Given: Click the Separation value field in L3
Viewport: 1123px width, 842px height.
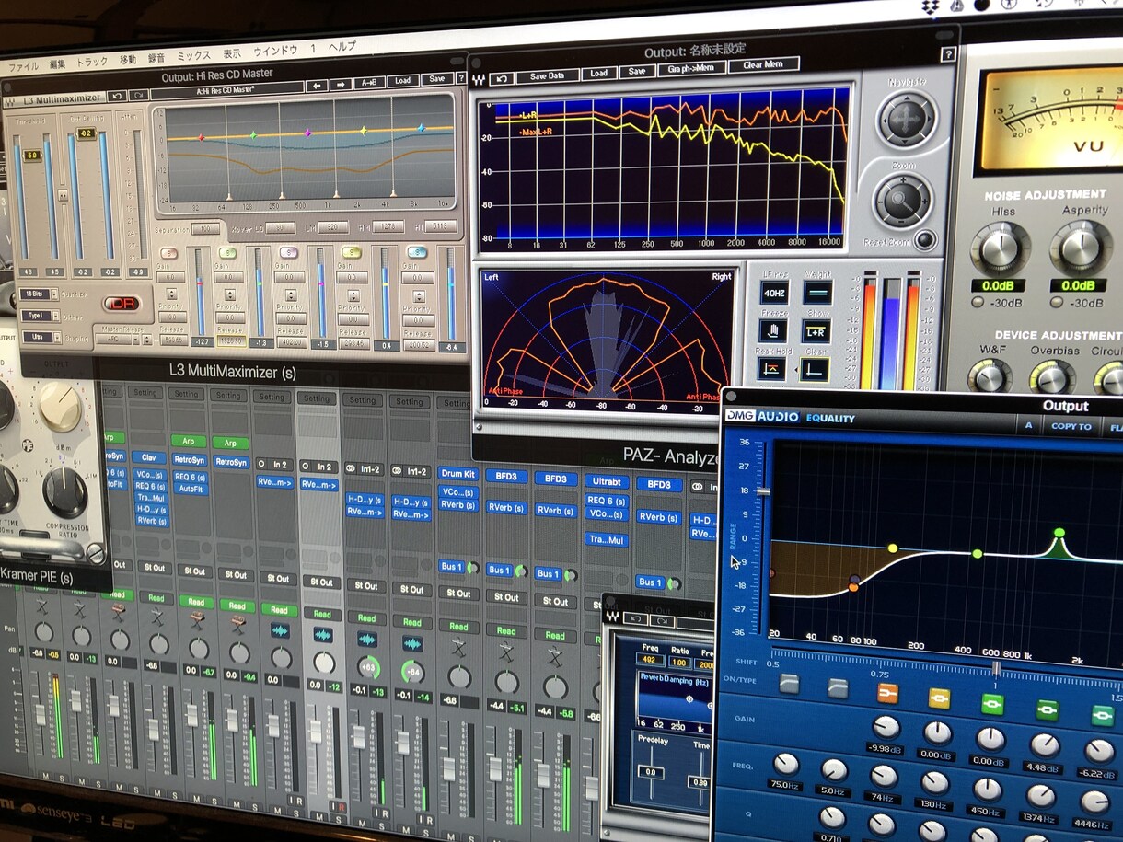Looking at the screenshot, I should point(206,229).
